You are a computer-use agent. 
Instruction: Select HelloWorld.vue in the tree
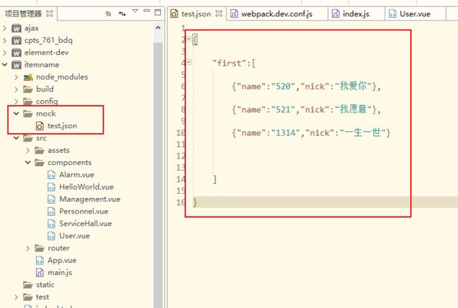pyautogui.click(x=87, y=187)
